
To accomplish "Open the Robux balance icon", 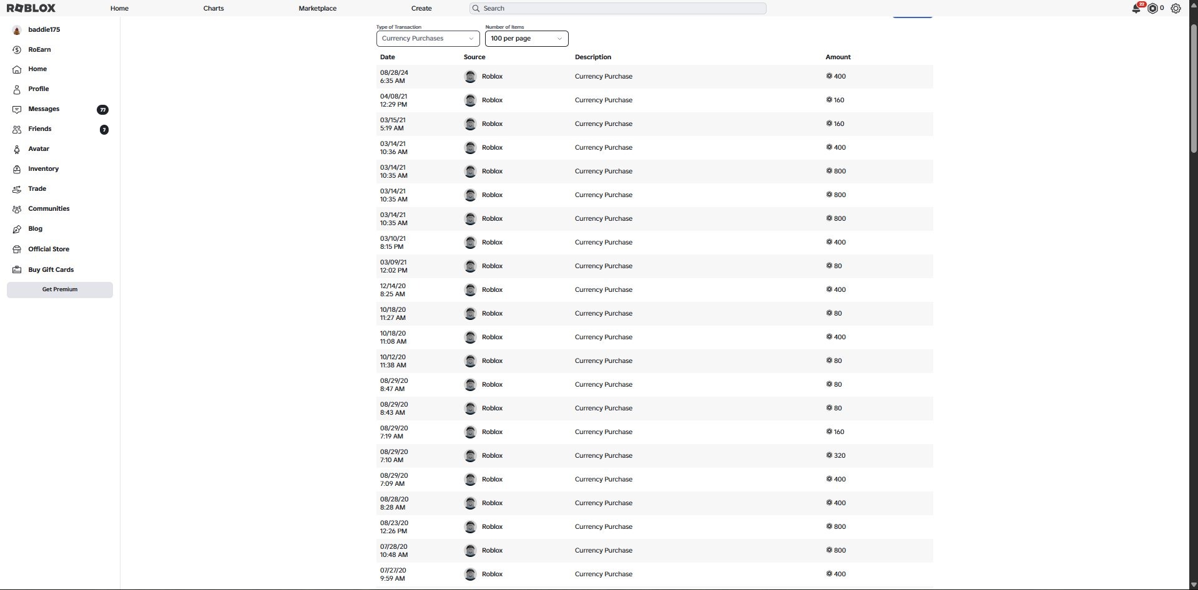I will click(x=1152, y=9).
